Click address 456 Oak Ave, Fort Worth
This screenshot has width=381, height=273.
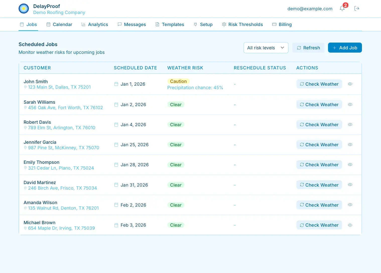[x=66, y=108]
